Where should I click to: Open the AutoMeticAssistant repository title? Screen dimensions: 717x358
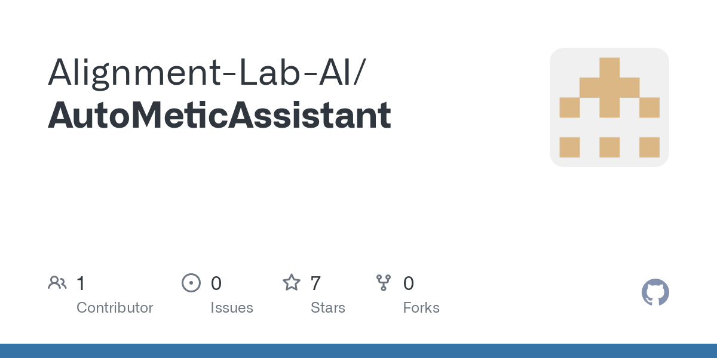click(219, 115)
